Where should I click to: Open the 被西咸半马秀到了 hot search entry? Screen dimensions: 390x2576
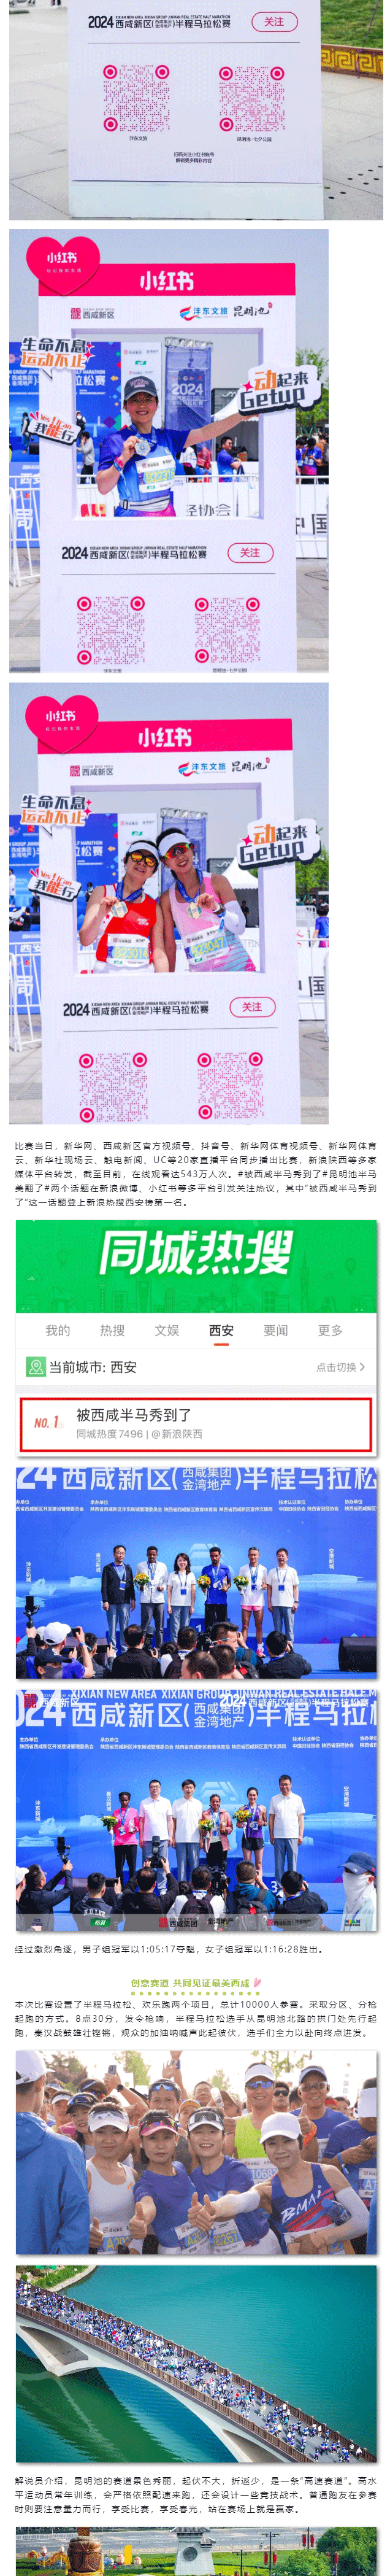195,1424
